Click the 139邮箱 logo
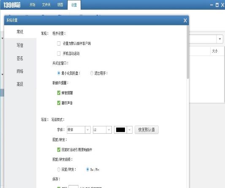The width and height of the screenshot is (225, 188). click(12, 5)
